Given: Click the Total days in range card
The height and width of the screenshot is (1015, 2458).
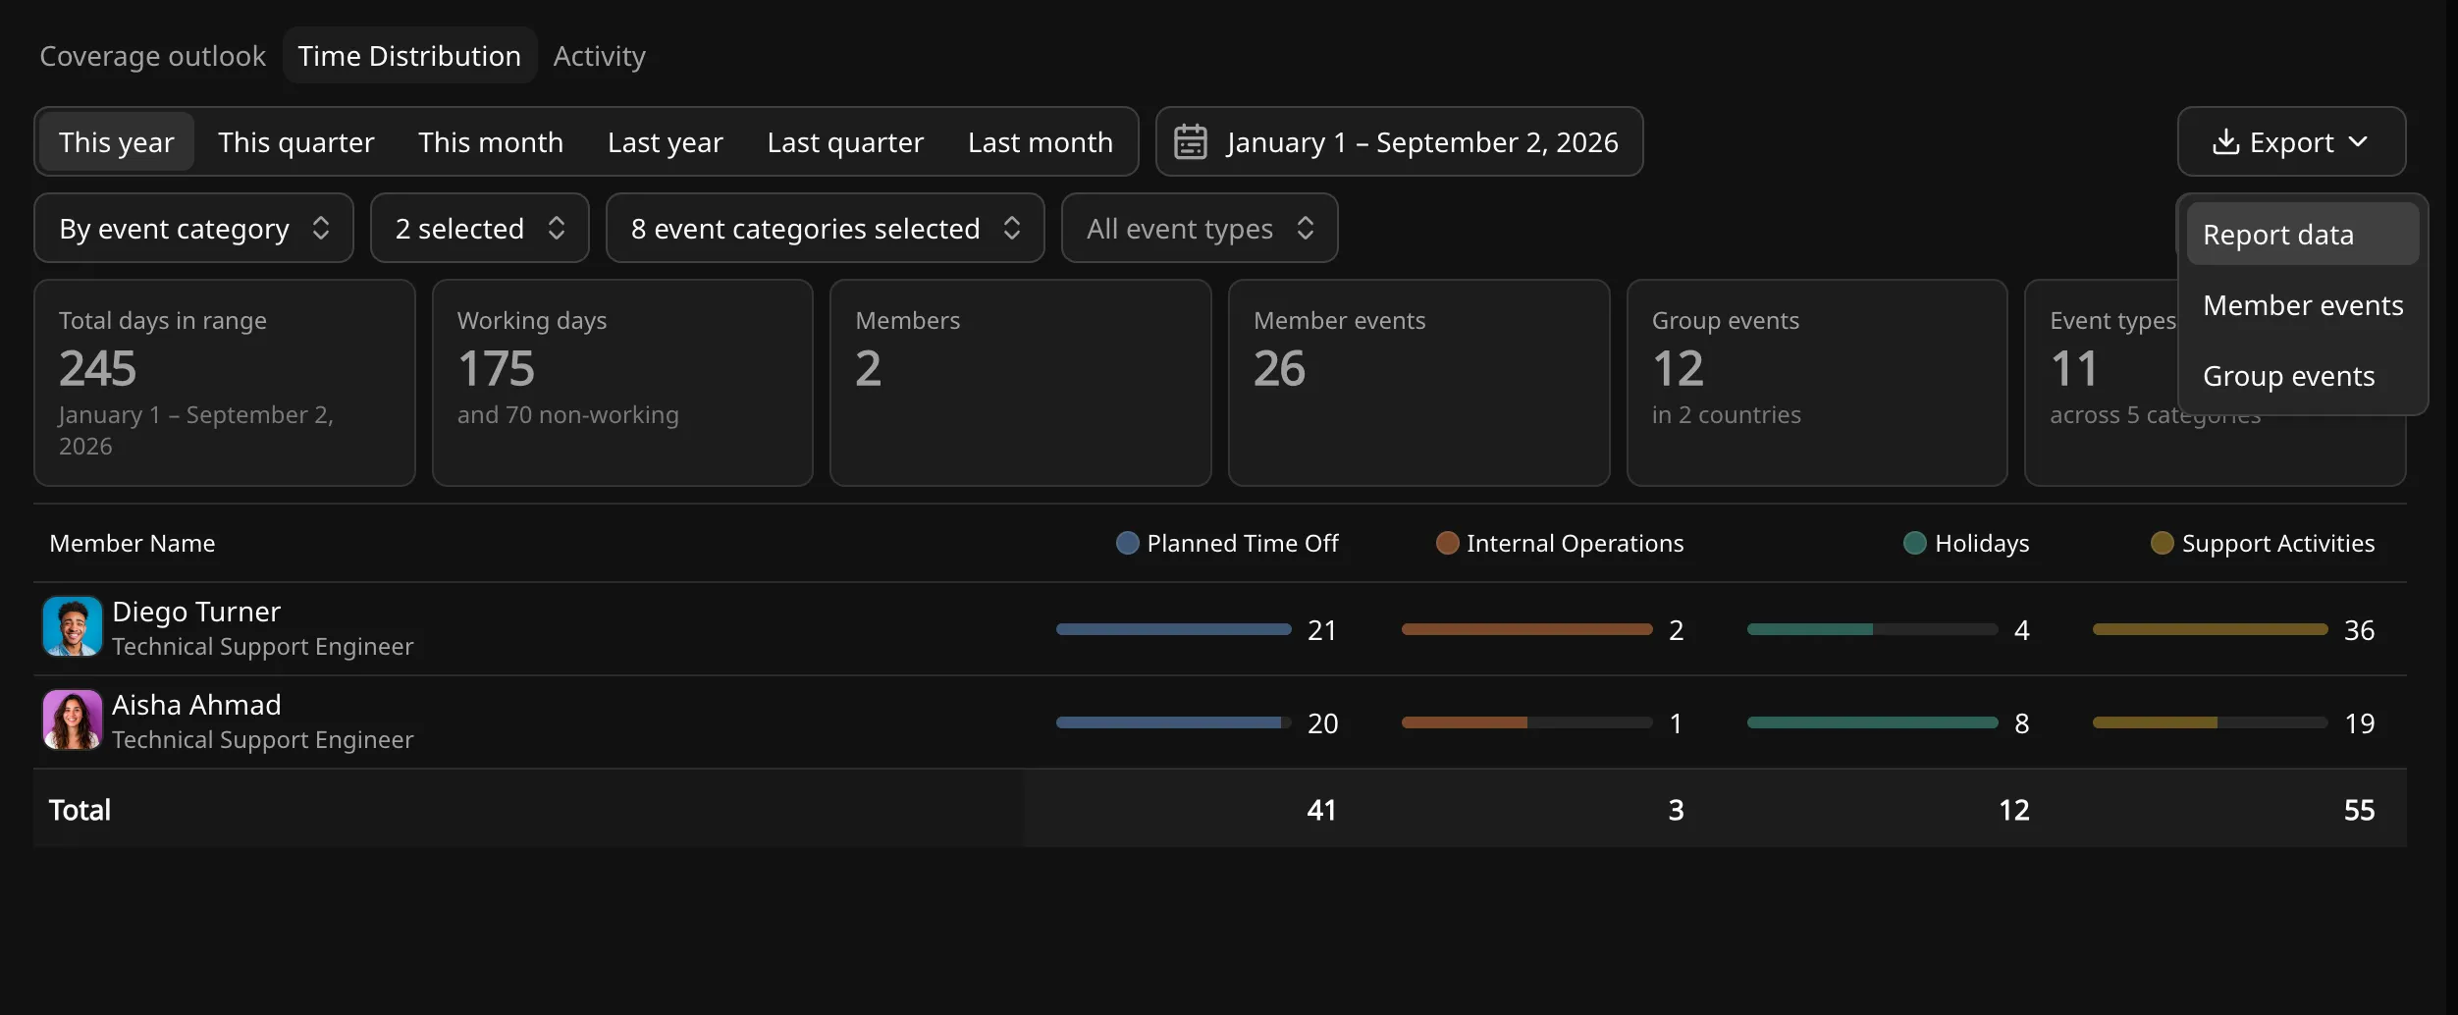Looking at the screenshot, I should coord(225,383).
